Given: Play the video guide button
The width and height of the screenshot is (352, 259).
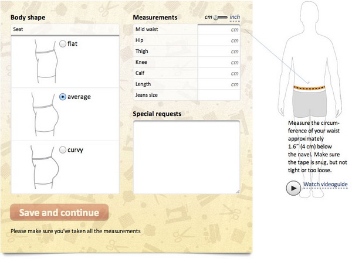Looking at the screenshot, I should coord(292,188).
